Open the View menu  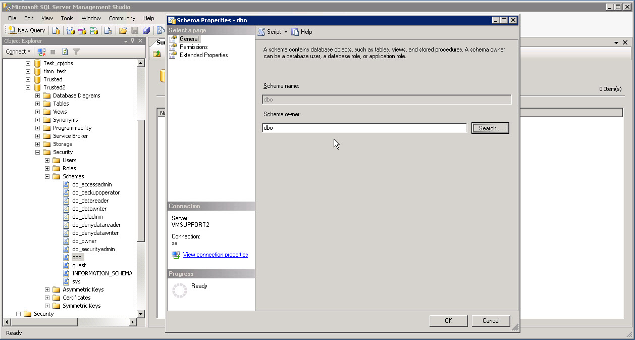(x=47, y=18)
